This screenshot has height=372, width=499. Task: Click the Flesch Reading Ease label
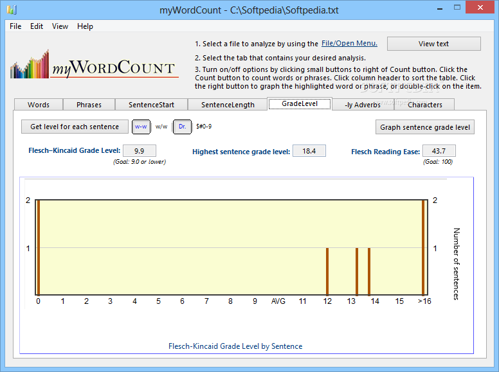point(385,152)
